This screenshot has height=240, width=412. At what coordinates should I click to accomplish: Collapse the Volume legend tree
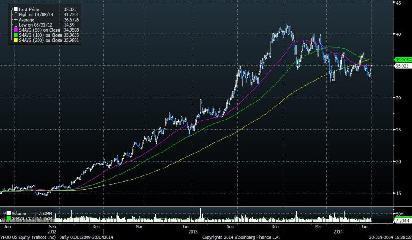click(4, 213)
